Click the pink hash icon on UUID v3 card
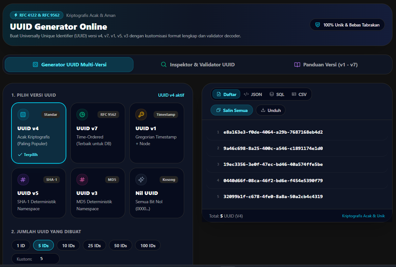This screenshot has width=396, height=267. [82, 180]
